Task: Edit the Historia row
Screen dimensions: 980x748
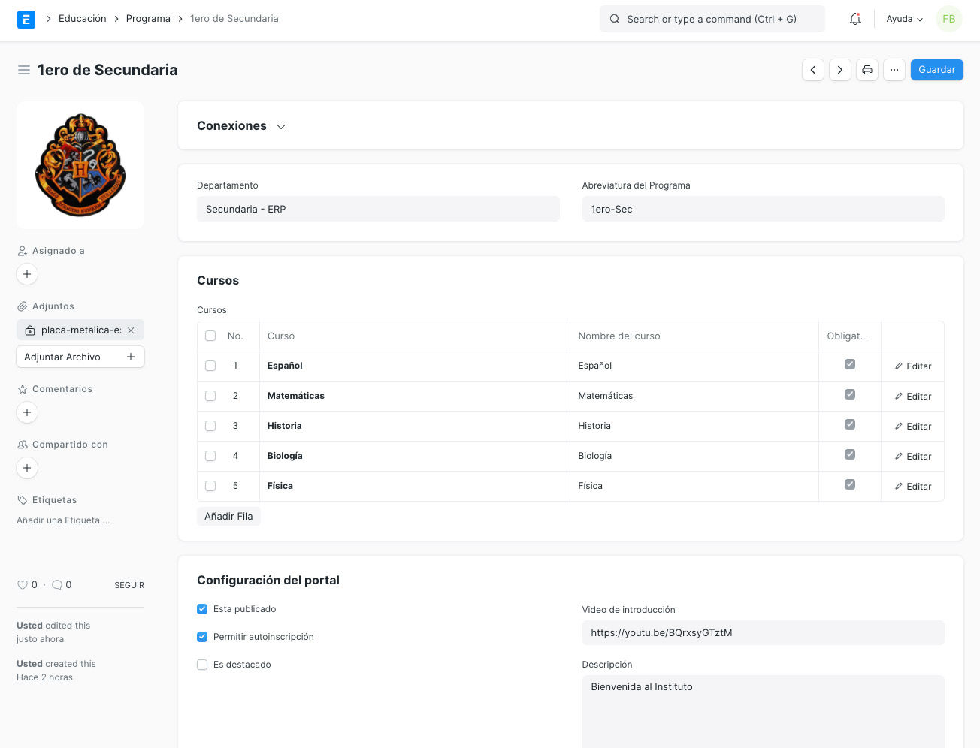Action: (913, 427)
